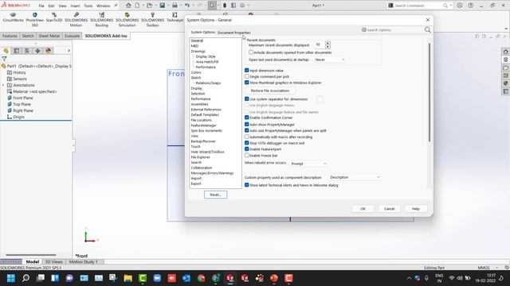Uncheck Enable Confirmation Corner
Screen dimensions: 510x286
click(246, 118)
